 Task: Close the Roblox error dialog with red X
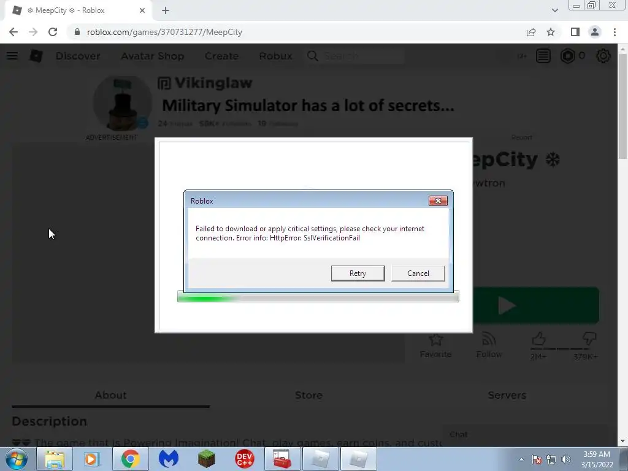point(438,201)
